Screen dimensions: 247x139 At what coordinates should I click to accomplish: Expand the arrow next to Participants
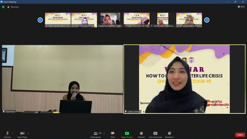104,133
